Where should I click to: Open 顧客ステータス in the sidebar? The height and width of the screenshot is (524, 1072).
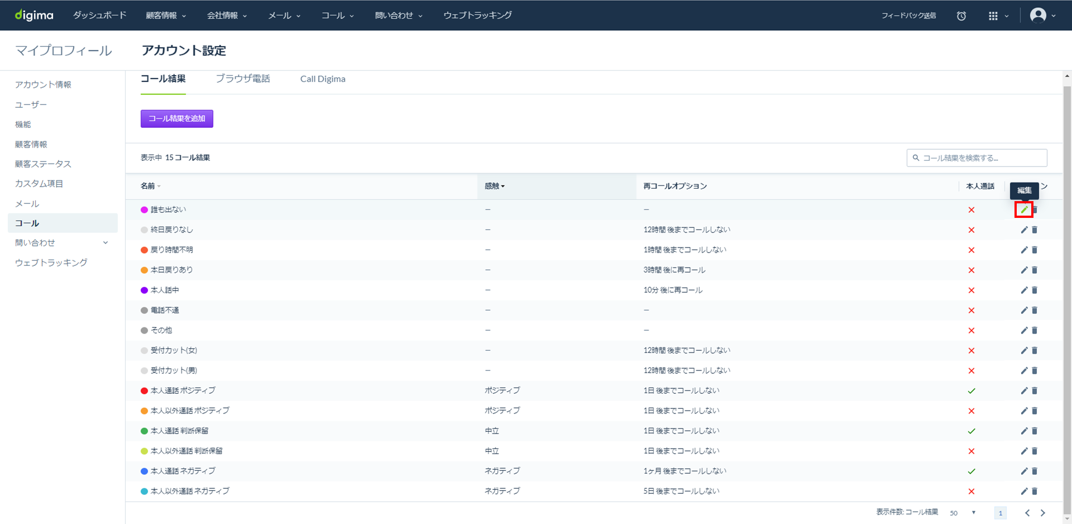43,164
